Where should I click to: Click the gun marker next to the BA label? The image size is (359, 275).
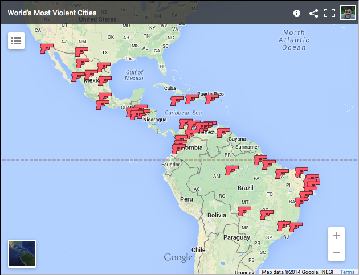(301, 202)
